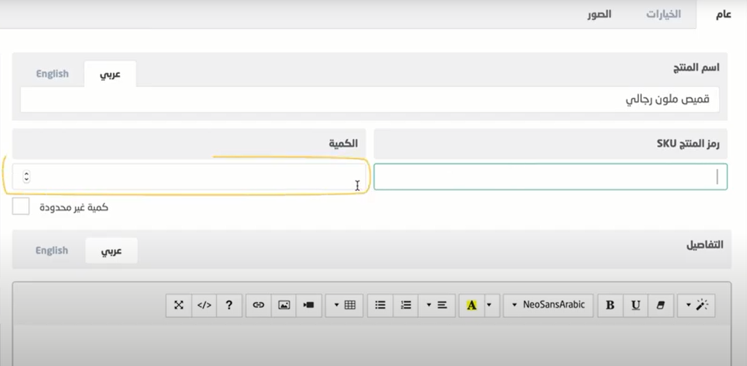Screen dimensions: 747x366
Task: Click into the الكمية quantity input field
Action: click(x=189, y=176)
